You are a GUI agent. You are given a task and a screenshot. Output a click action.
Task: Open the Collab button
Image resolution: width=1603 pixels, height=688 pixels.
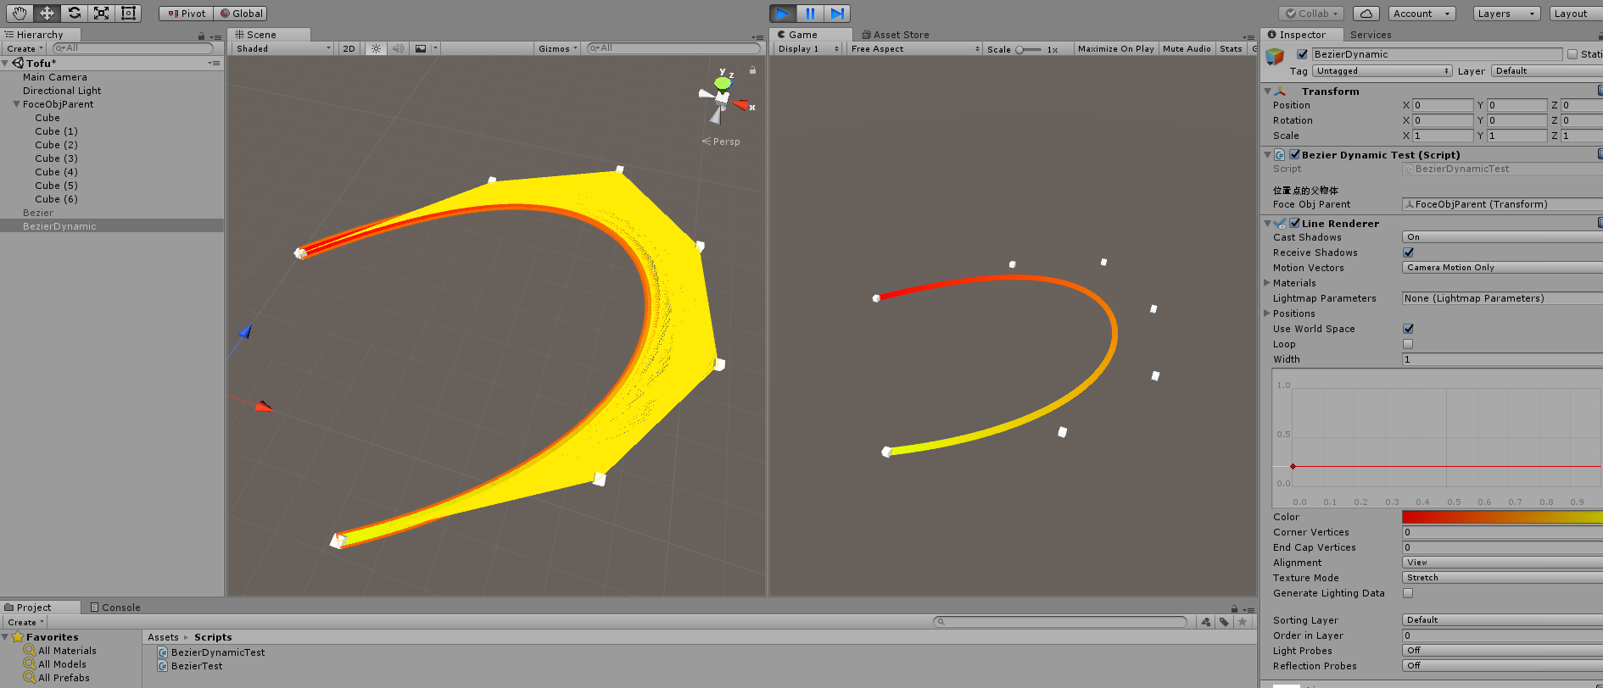click(1311, 14)
